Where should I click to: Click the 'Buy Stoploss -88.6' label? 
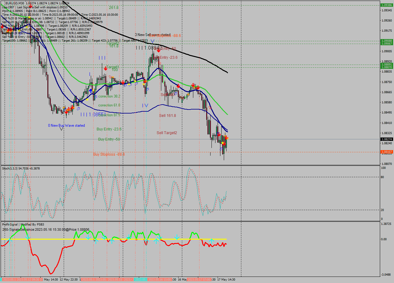click(x=109, y=154)
